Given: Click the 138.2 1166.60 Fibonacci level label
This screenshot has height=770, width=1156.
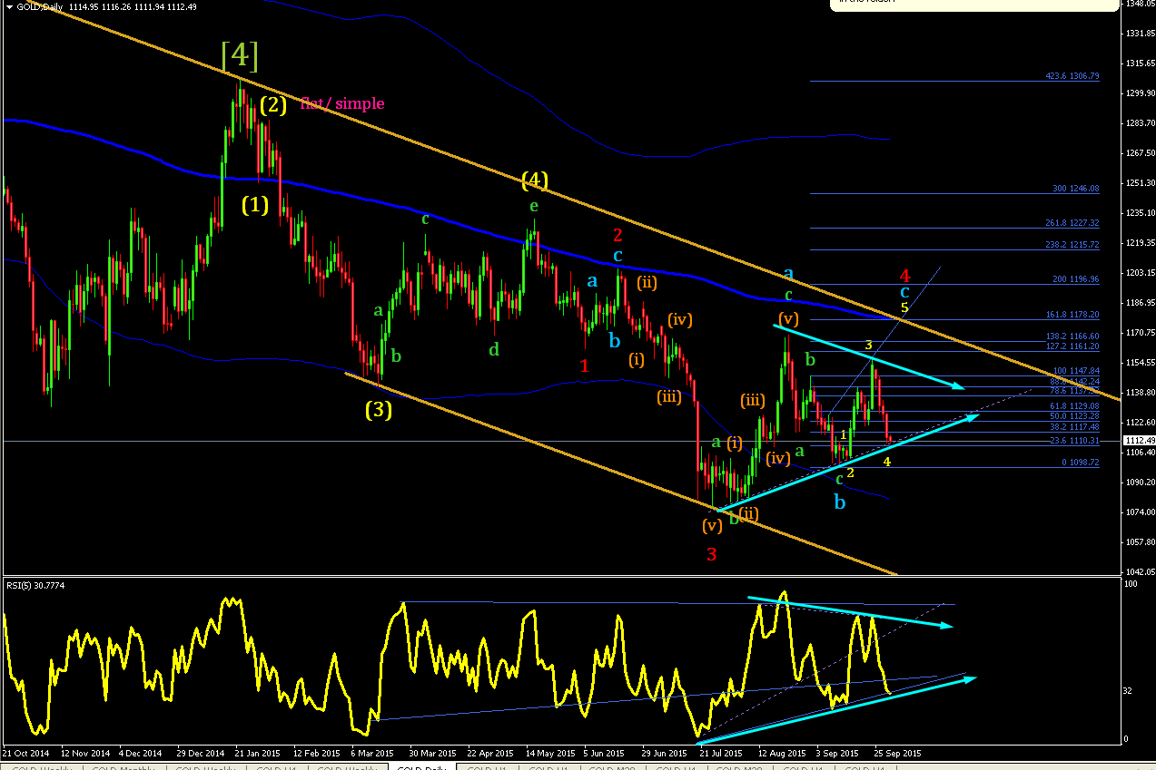Looking at the screenshot, I should [1072, 336].
